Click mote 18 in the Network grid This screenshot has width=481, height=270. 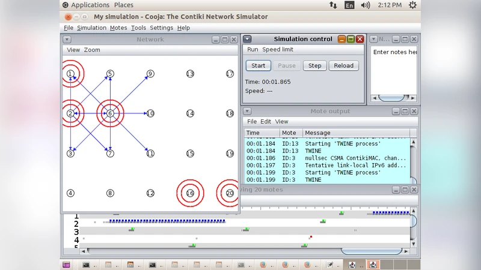[230, 113]
